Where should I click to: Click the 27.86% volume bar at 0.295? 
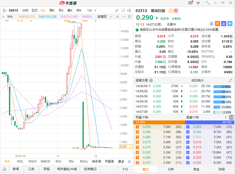point(222,86)
